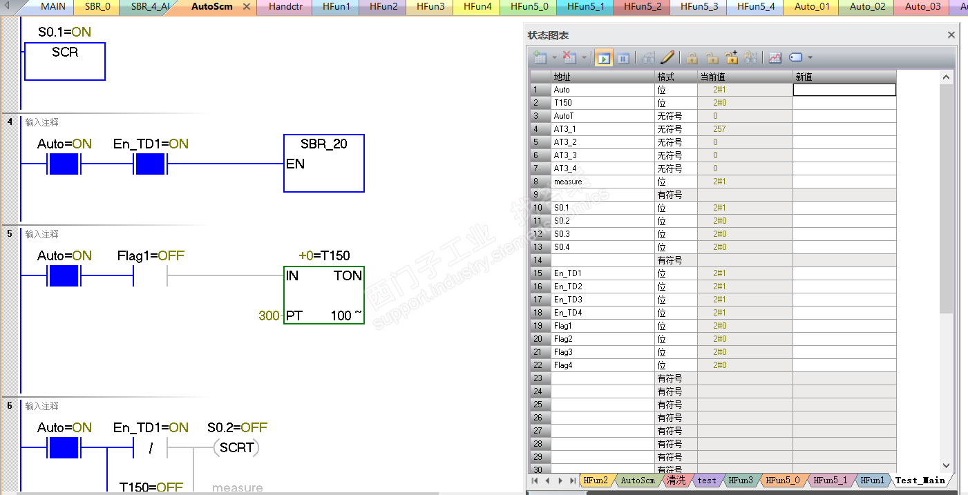Open the Auto_01 editor tab
Viewport: 968px width, 495px height.
pyautogui.click(x=812, y=6)
